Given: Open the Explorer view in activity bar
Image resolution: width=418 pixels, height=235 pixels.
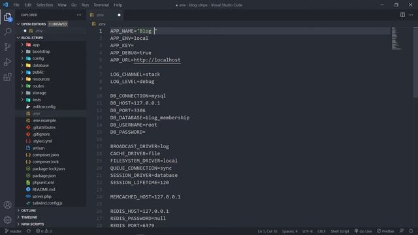Looking at the screenshot, I should 7,17.
